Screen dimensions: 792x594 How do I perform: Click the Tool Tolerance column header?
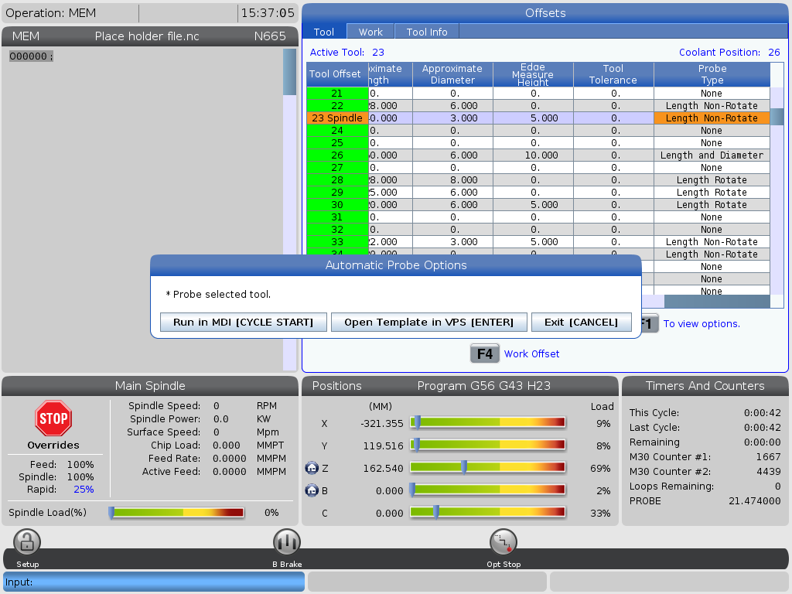(613, 74)
